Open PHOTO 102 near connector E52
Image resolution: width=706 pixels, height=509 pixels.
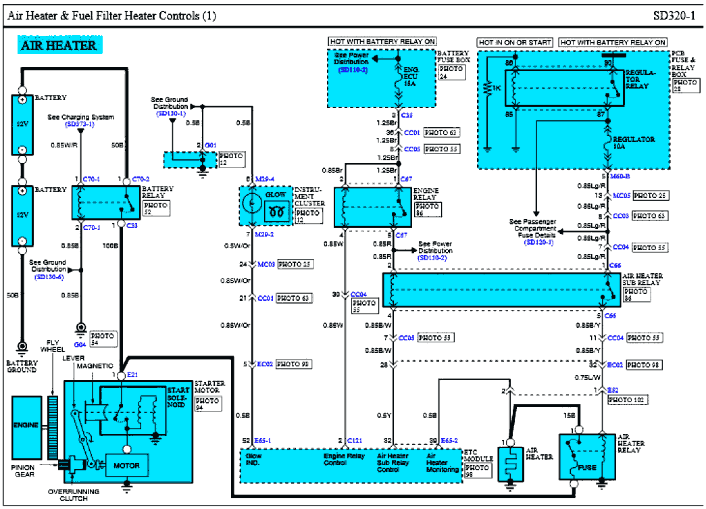click(x=628, y=399)
